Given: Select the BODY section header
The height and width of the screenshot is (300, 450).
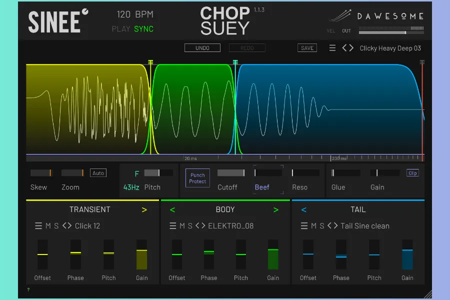Looking at the screenshot, I should click(x=225, y=209).
